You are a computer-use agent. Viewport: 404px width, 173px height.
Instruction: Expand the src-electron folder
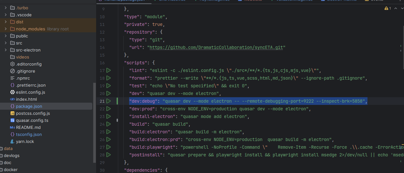pyautogui.click(x=6, y=50)
